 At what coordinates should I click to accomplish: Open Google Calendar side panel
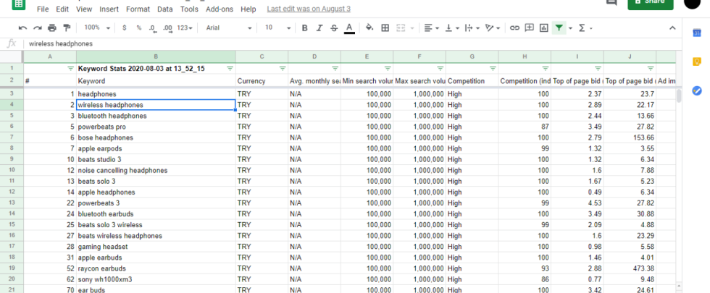click(x=697, y=33)
